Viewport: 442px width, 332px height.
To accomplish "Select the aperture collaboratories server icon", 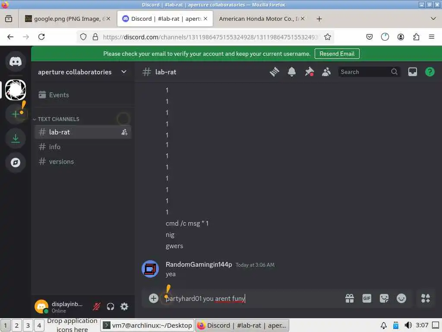I will (16, 90).
